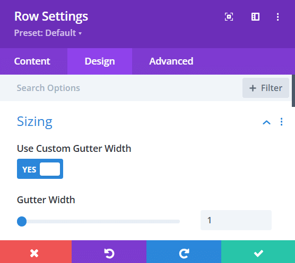
Task: Toggle Use Custom Gutter Width switch
Action: point(40,169)
